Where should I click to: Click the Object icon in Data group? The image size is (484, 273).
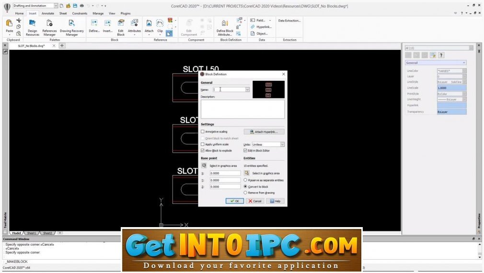point(253,33)
